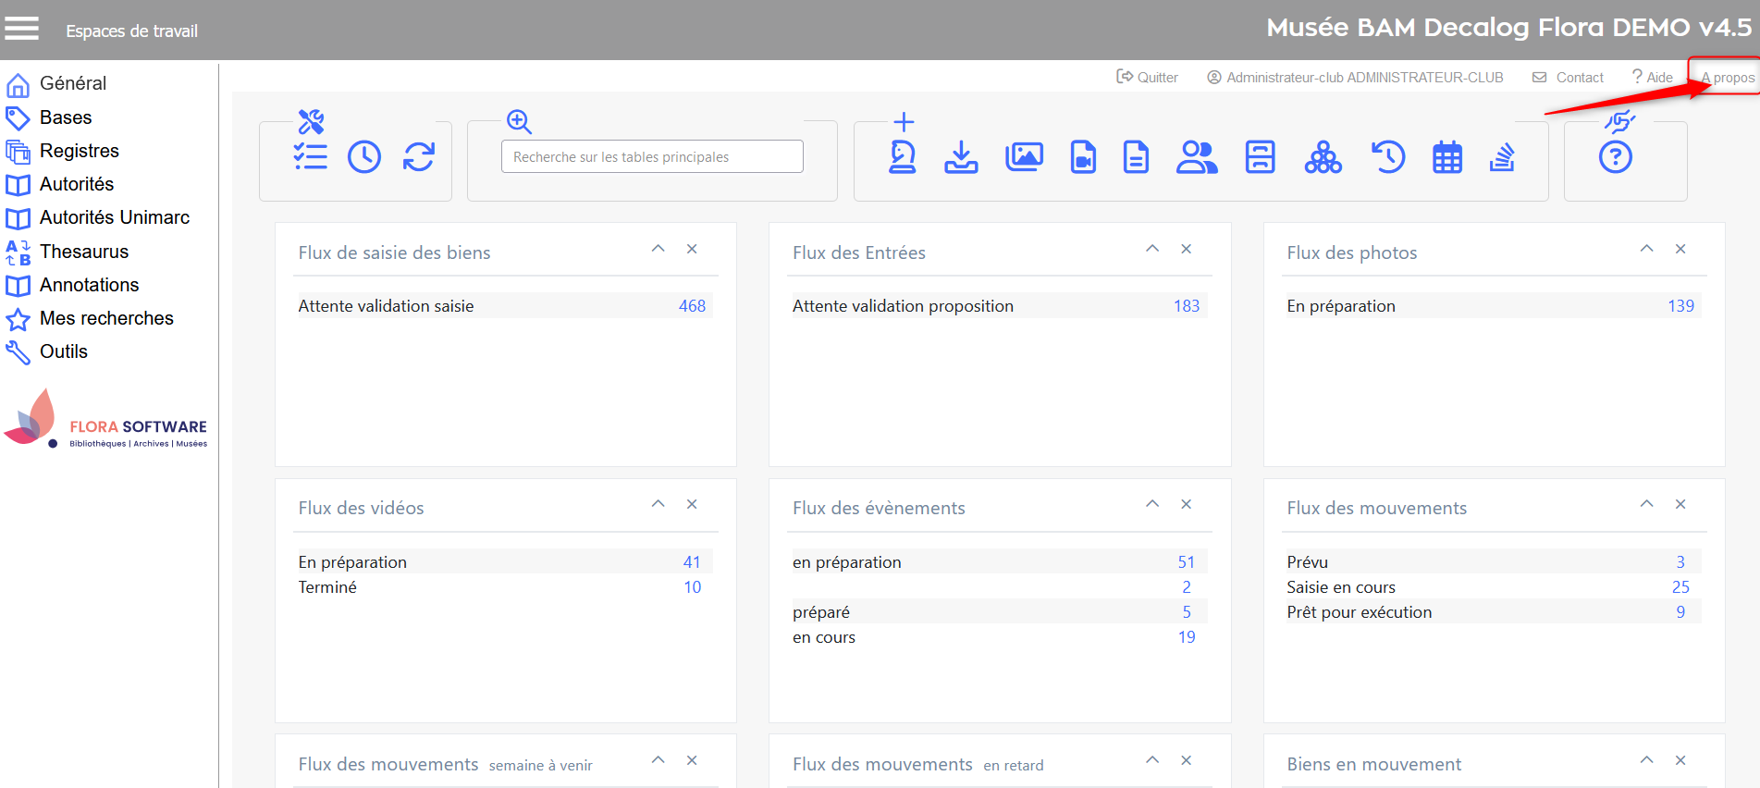Open the A propos link
This screenshot has height=788, width=1760.
pyautogui.click(x=1728, y=78)
